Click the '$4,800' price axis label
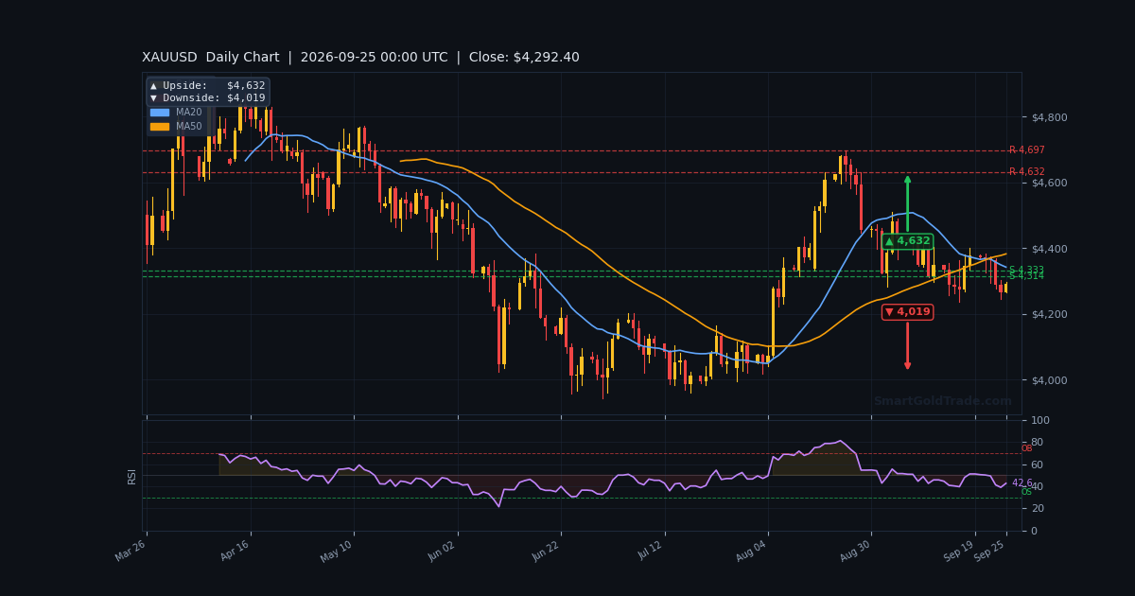Screen dimensions: 1135x596 (1049, 117)
